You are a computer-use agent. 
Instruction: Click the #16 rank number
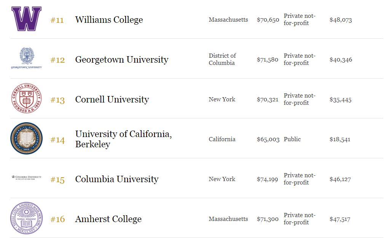[x=57, y=219]
